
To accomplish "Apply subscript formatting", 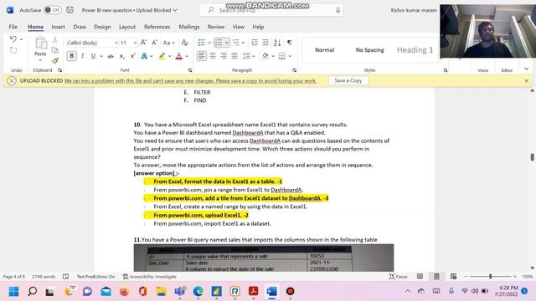I will point(121,56).
